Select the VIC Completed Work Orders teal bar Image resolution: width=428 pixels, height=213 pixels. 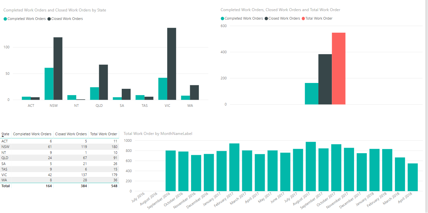pyautogui.click(x=163, y=89)
